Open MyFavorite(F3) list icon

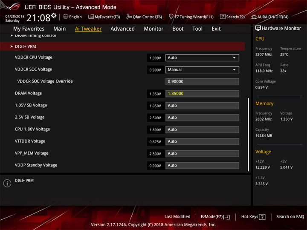click(x=91, y=17)
